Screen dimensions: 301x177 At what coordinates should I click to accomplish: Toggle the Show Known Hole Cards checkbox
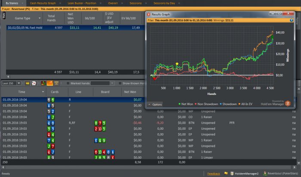pos(120,83)
